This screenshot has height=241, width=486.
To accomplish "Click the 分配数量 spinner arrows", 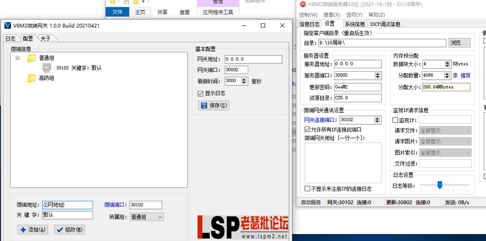I will pos(447,75).
